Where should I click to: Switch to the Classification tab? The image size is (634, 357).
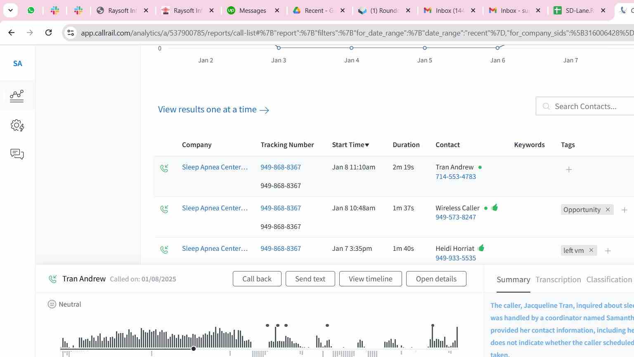pyautogui.click(x=609, y=280)
